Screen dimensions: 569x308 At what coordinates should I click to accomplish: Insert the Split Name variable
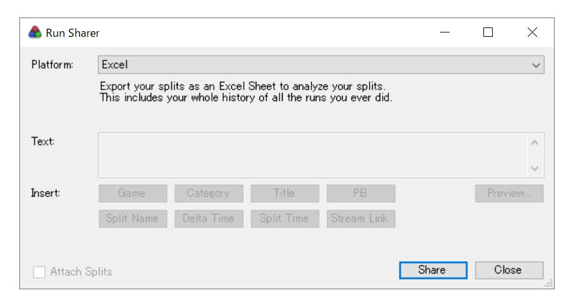tap(133, 219)
